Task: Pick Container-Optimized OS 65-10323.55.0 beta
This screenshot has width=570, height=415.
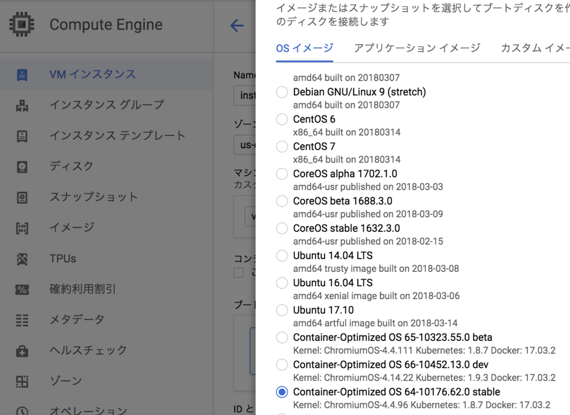Action: pos(282,338)
